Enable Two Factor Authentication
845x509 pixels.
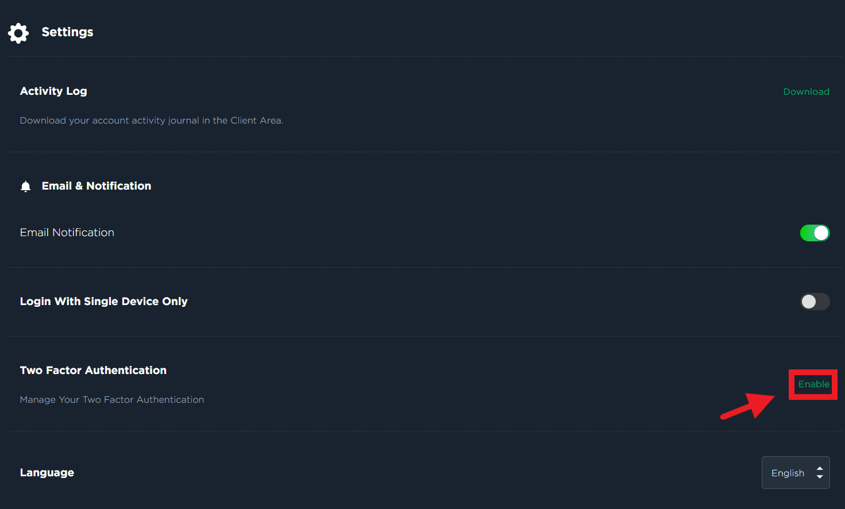point(813,384)
